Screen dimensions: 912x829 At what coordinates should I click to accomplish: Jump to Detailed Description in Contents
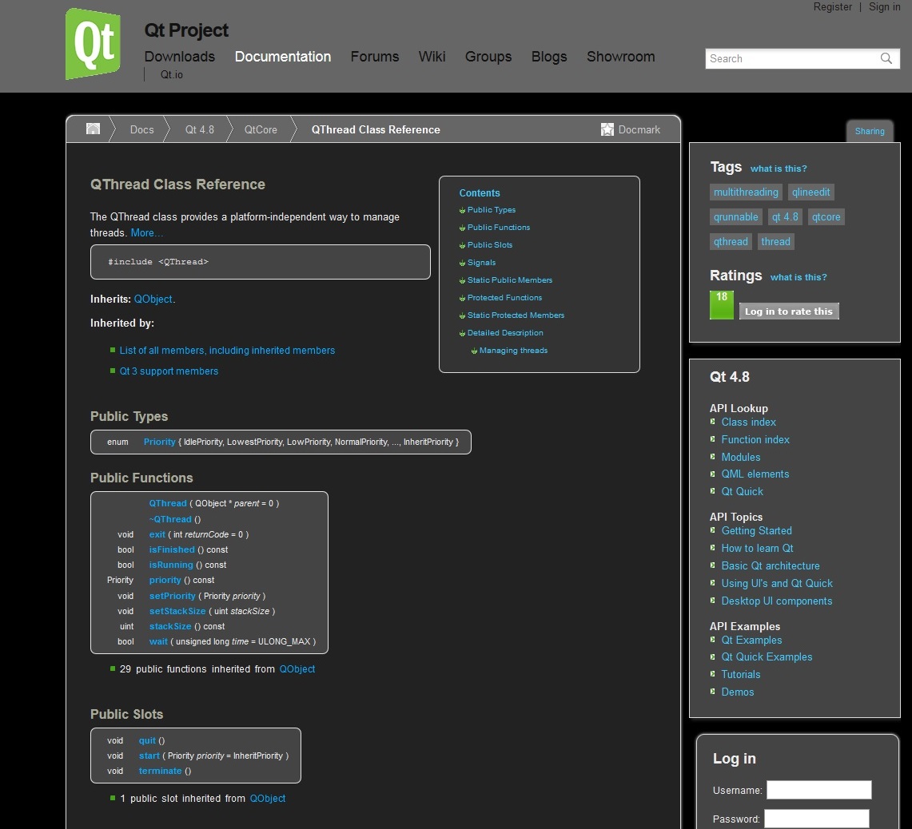(505, 332)
